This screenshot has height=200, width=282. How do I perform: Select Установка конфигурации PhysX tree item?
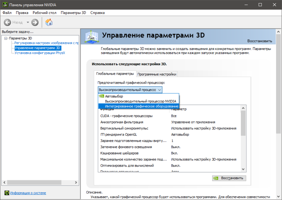40,53
